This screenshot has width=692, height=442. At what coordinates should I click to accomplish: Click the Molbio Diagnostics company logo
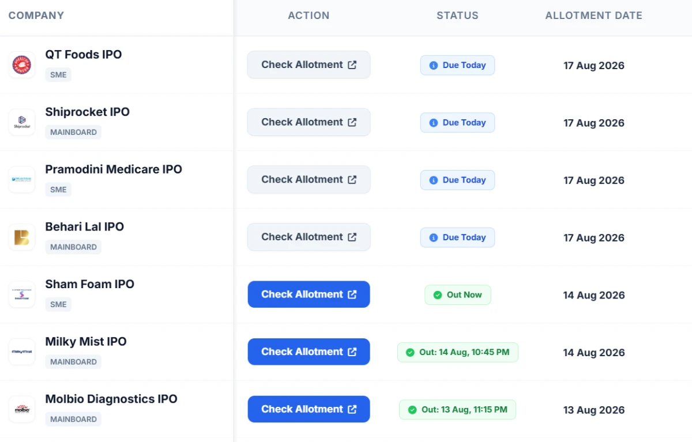tap(22, 409)
